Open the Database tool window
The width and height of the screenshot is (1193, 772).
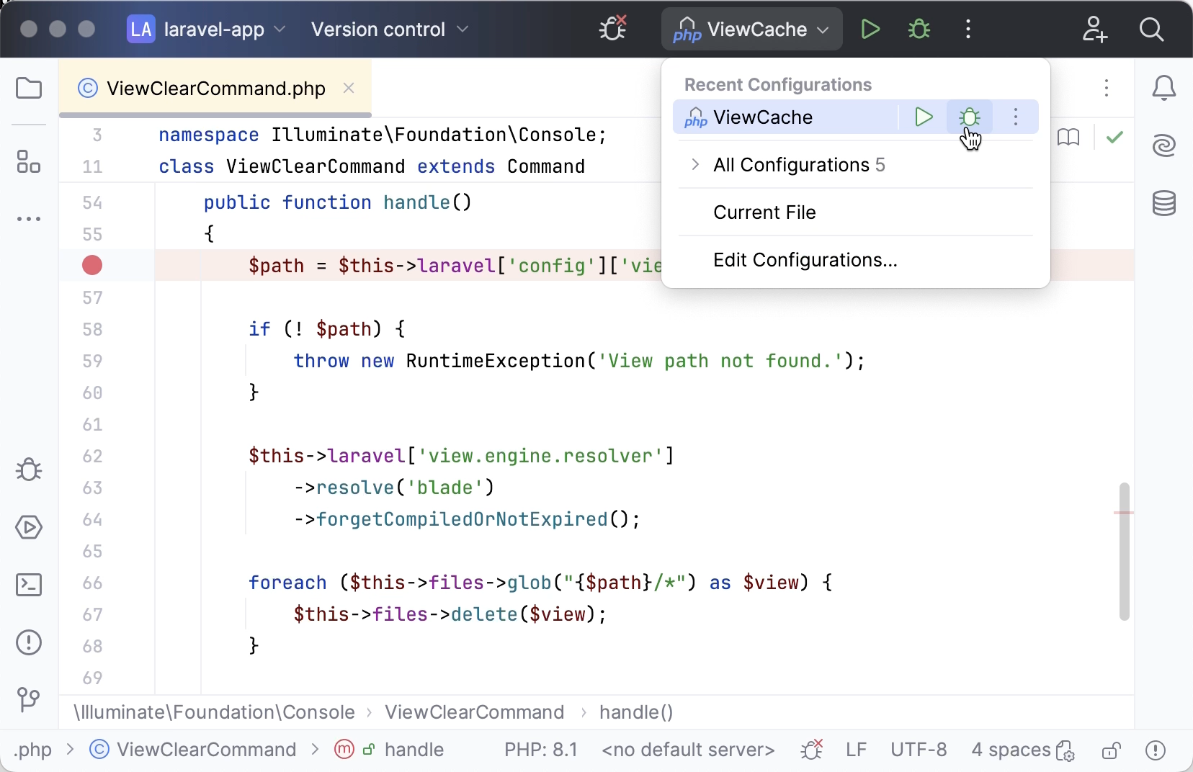click(x=1165, y=204)
